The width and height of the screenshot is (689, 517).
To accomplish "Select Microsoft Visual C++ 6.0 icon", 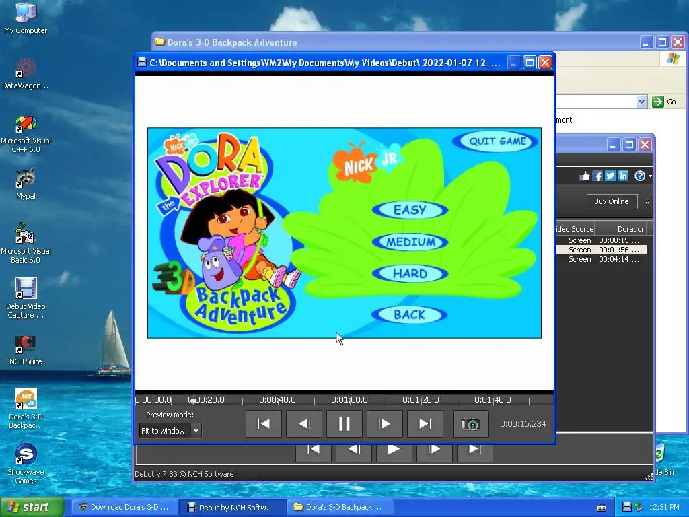I will [x=26, y=134].
